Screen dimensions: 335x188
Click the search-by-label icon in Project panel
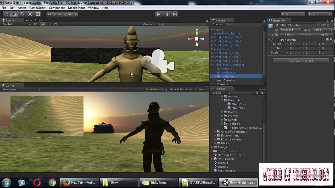coord(262,93)
